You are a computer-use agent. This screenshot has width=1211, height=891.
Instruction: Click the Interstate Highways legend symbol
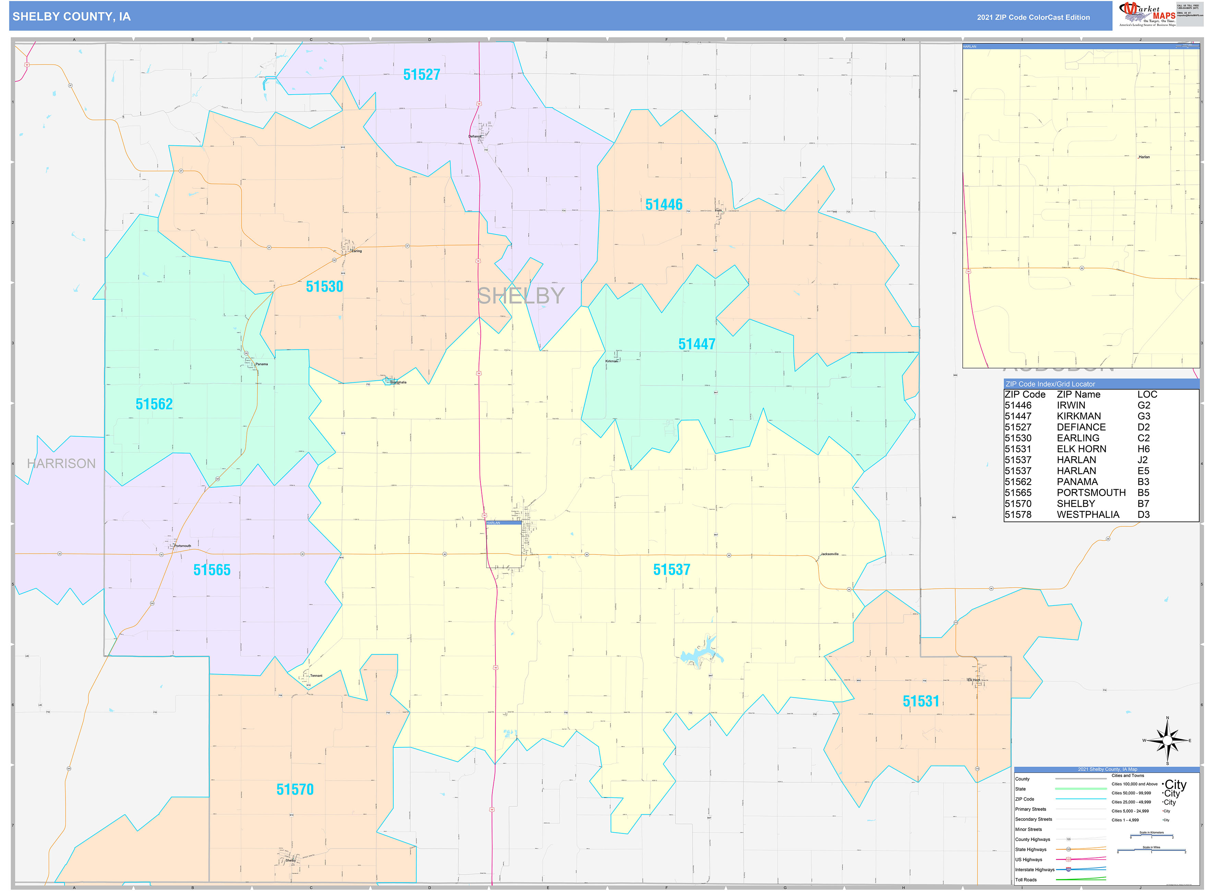click(1068, 869)
